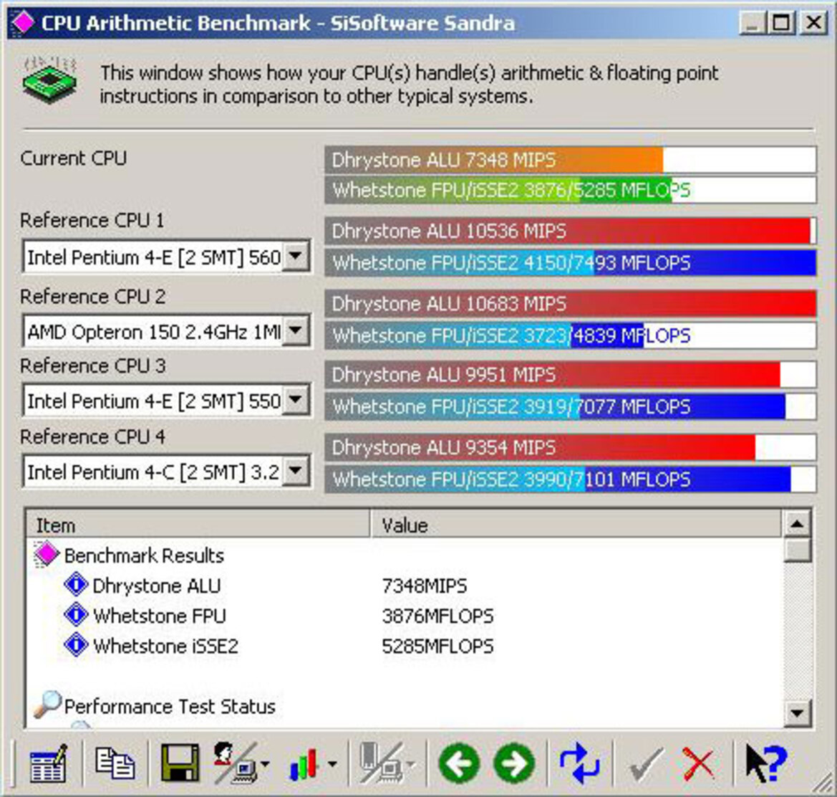Click the grey checkmark OK icon

pos(647,764)
